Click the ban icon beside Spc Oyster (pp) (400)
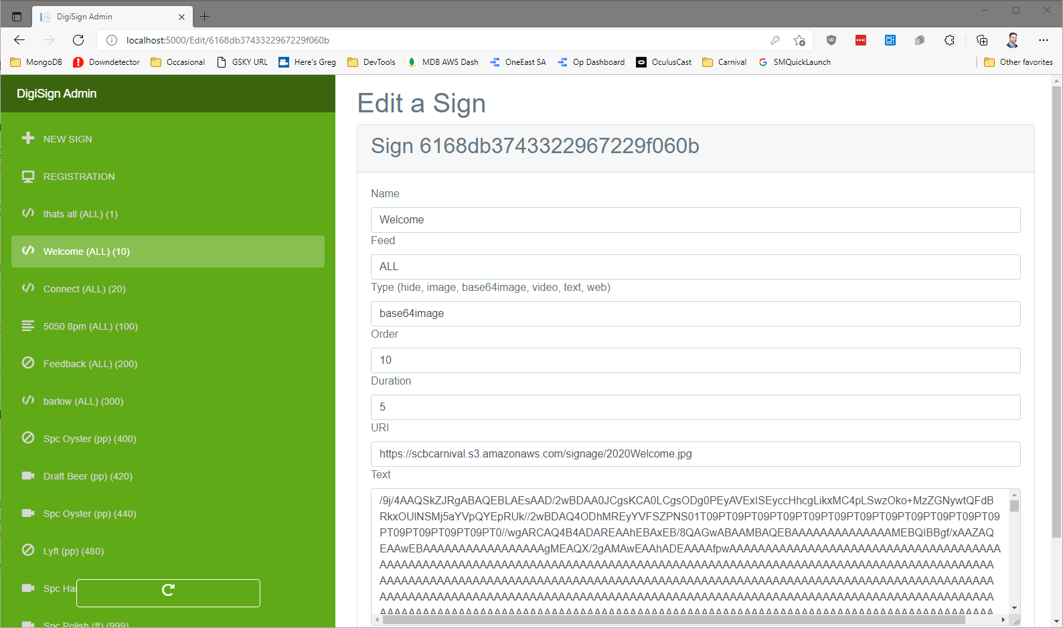This screenshot has width=1063, height=628. 27,437
